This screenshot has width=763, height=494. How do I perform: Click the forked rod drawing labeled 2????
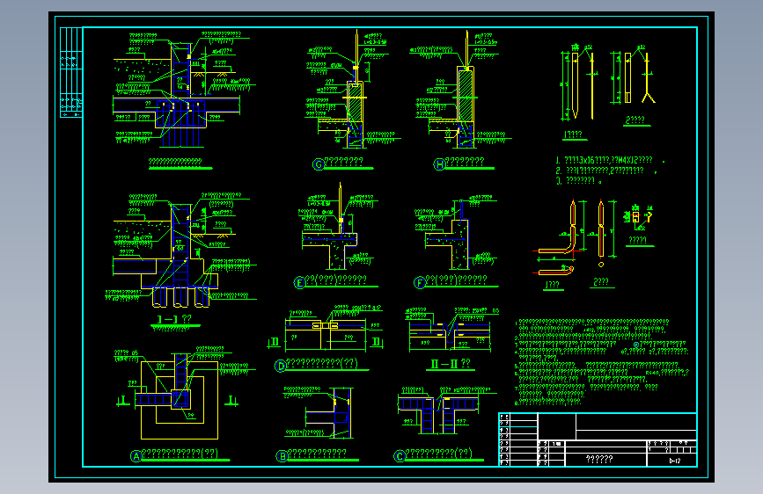[648, 78]
